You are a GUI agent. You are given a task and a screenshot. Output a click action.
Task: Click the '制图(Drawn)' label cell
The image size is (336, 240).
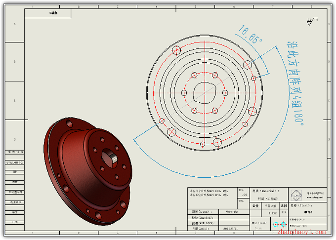203,212
